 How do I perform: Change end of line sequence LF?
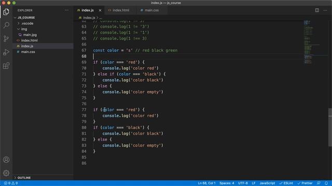pos(254,183)
